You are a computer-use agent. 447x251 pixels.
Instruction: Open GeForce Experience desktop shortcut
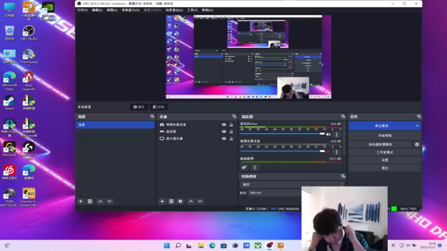click(48, 11)
